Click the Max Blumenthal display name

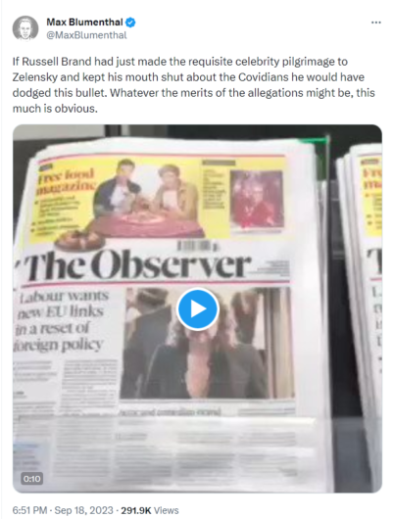[x=84, y=23]
